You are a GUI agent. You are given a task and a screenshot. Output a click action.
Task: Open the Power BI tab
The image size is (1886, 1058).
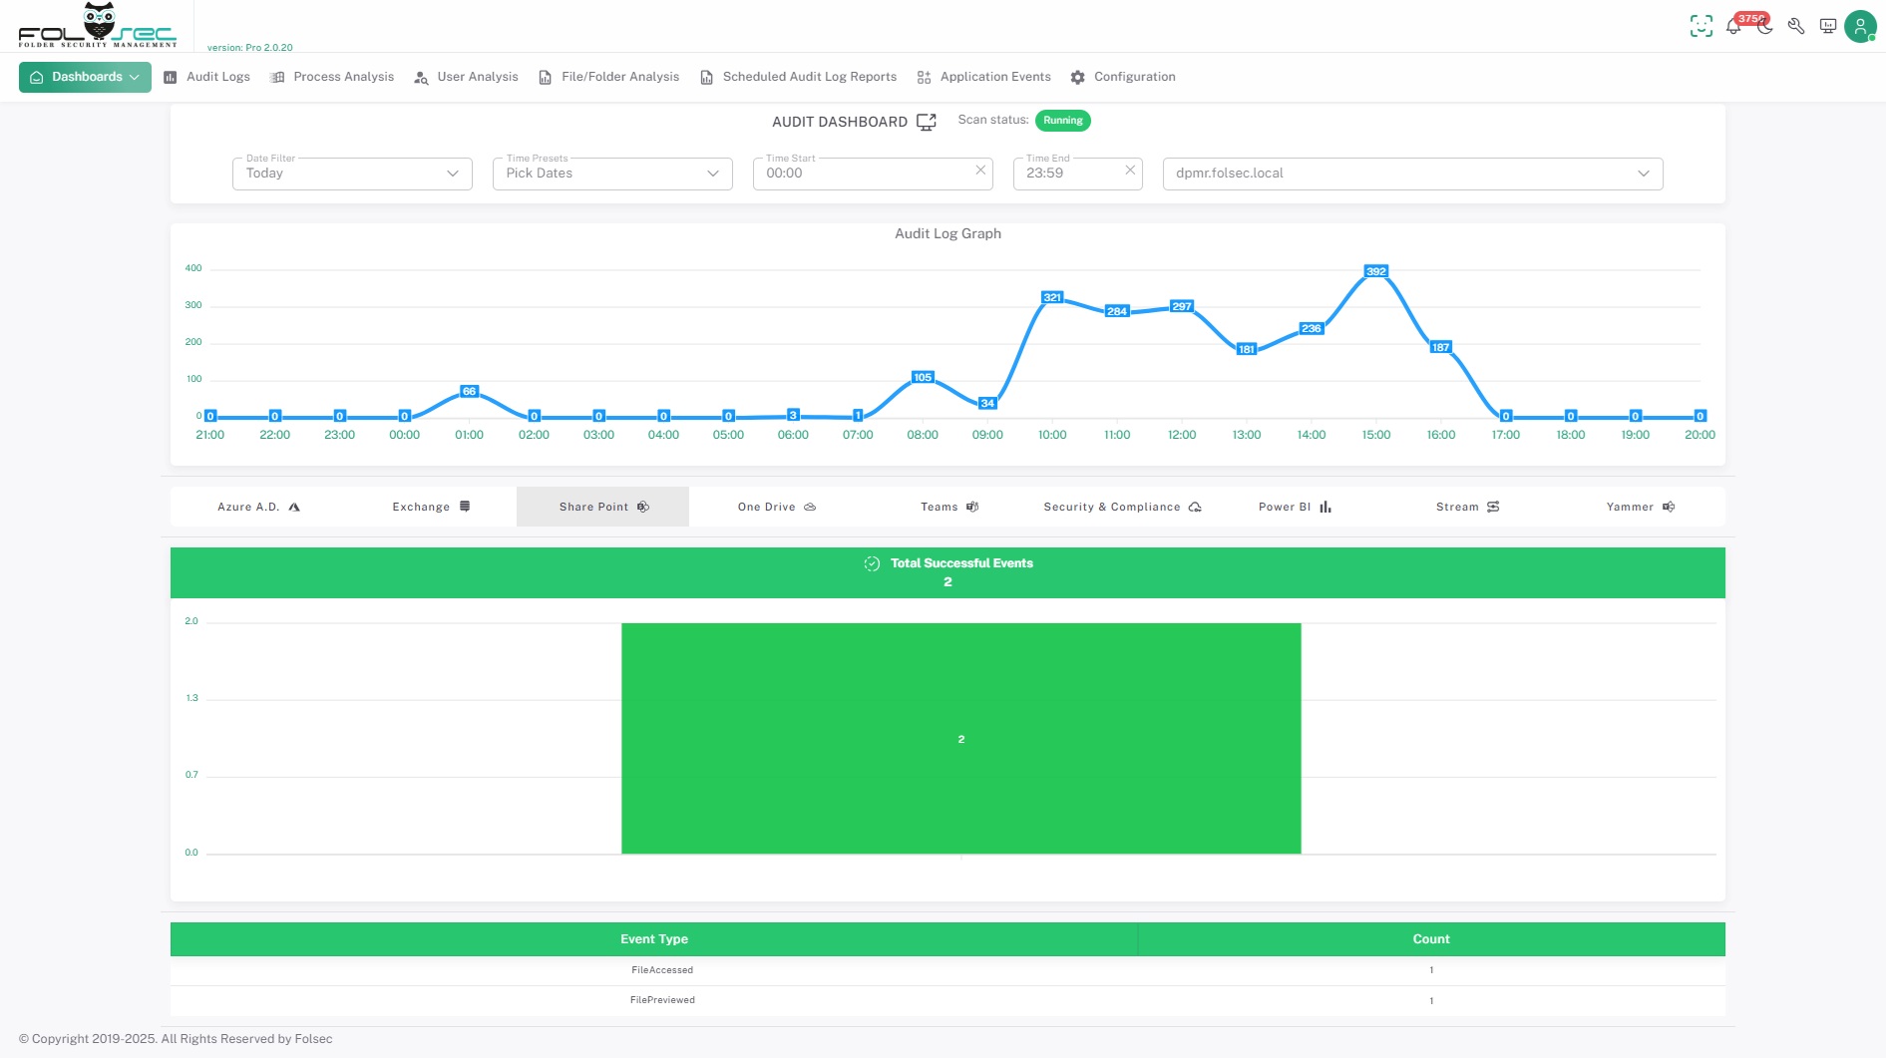[x=1294, y=507]
